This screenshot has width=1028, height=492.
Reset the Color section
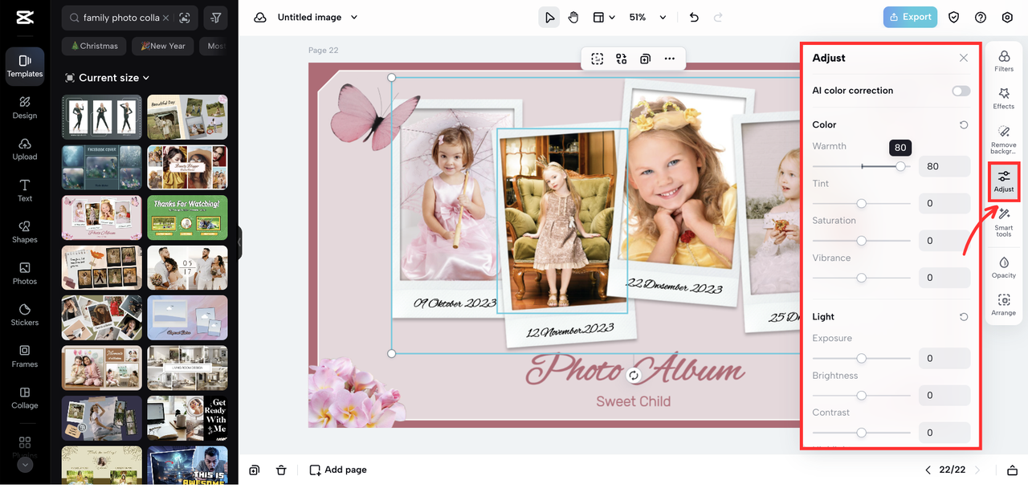click(x=964, y=125)
